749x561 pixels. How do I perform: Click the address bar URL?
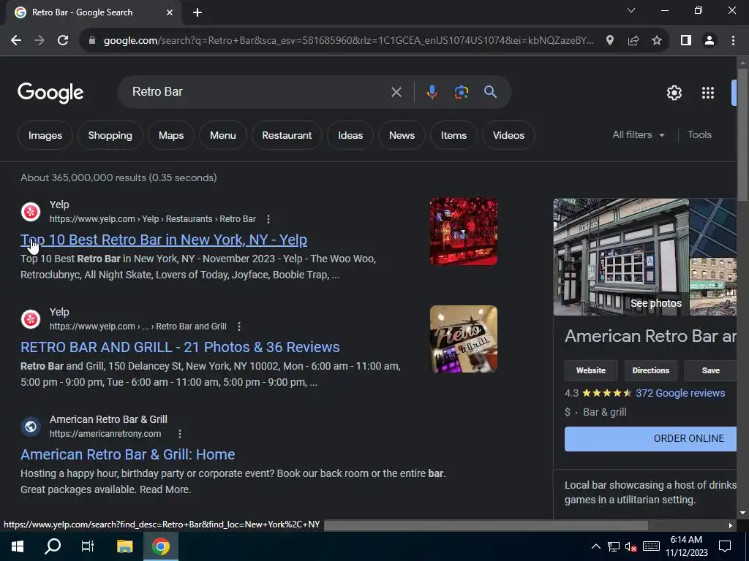coord(349,41)
